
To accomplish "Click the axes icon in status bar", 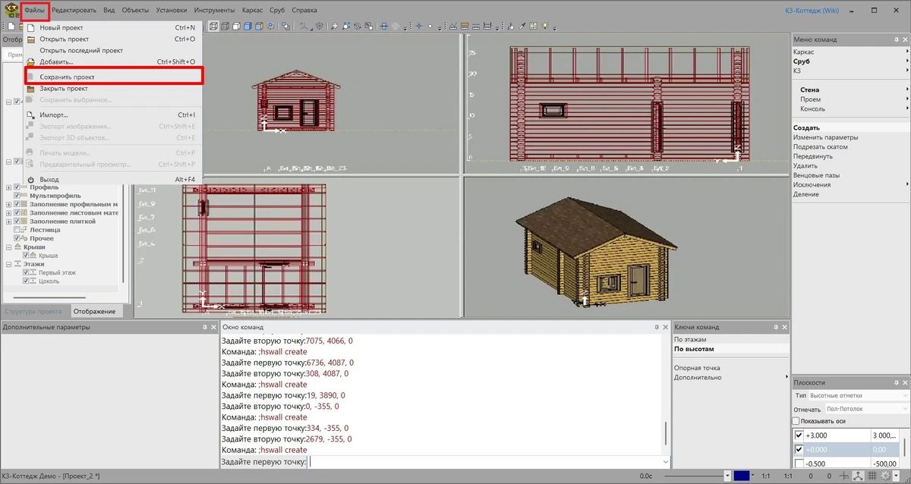I will pos(857,476).
